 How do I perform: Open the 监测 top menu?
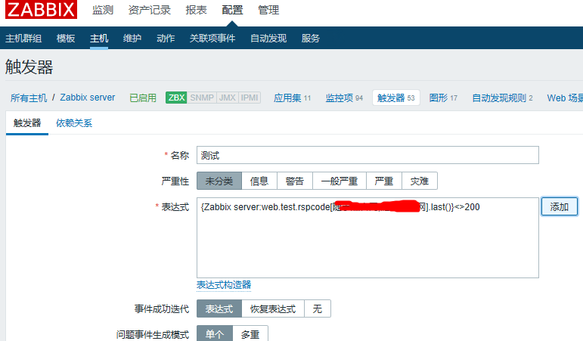[x=103, y=10]
